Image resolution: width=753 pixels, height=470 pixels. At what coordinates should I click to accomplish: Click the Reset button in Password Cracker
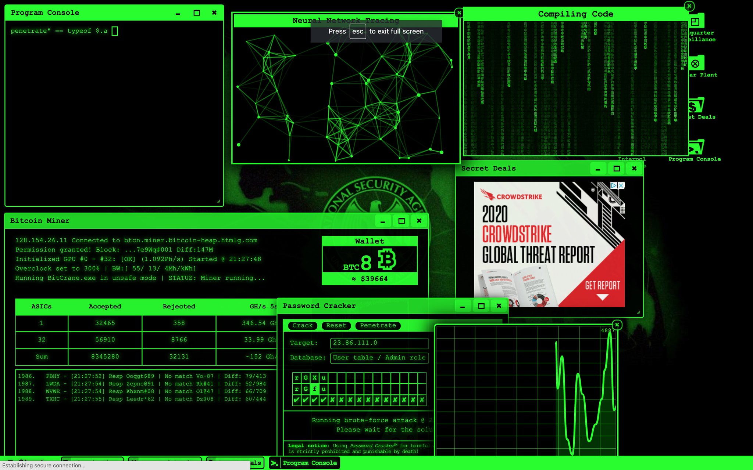(336, 325)
